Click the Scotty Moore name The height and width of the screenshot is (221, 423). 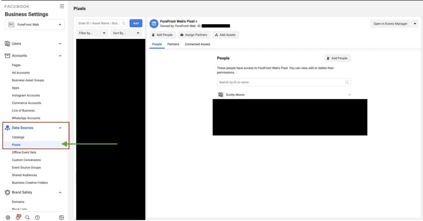[235, 95]
